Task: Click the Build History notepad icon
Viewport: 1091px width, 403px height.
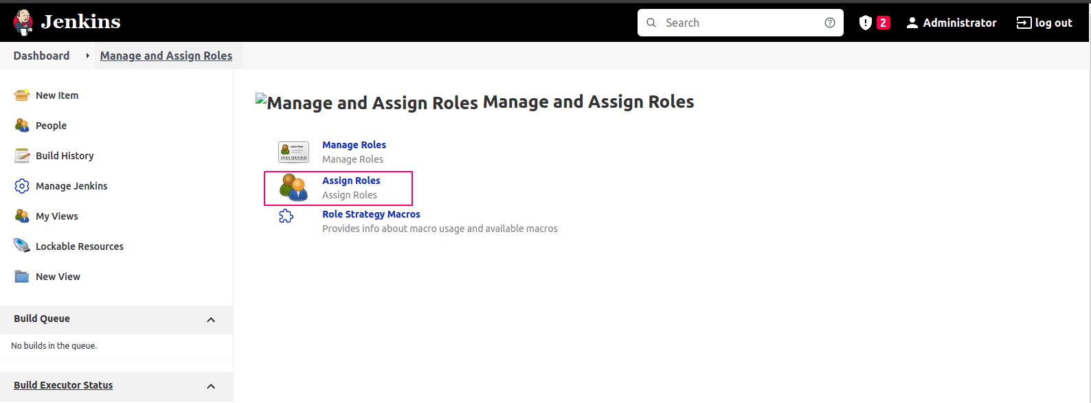Action: 22,156
